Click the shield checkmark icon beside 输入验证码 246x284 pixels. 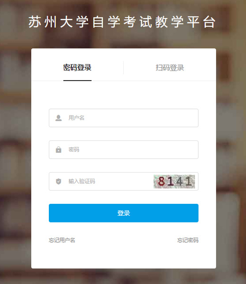[x=58, y=181]
